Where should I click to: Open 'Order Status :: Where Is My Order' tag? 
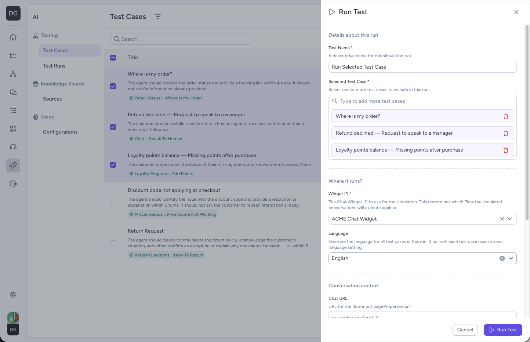[166, 98]
